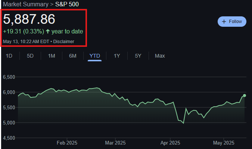Click the 4,500 y-axis label
252x149 pixels.
(9, 138)
